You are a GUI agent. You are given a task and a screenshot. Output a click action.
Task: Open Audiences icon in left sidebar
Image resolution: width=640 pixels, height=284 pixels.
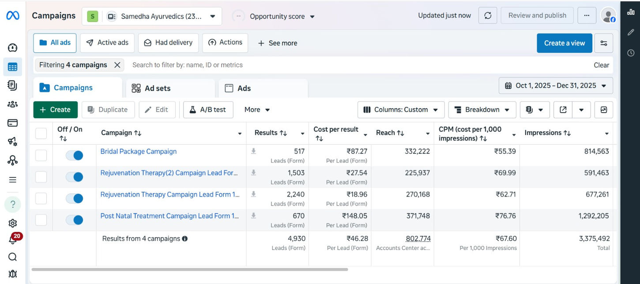tap(12, 104)
